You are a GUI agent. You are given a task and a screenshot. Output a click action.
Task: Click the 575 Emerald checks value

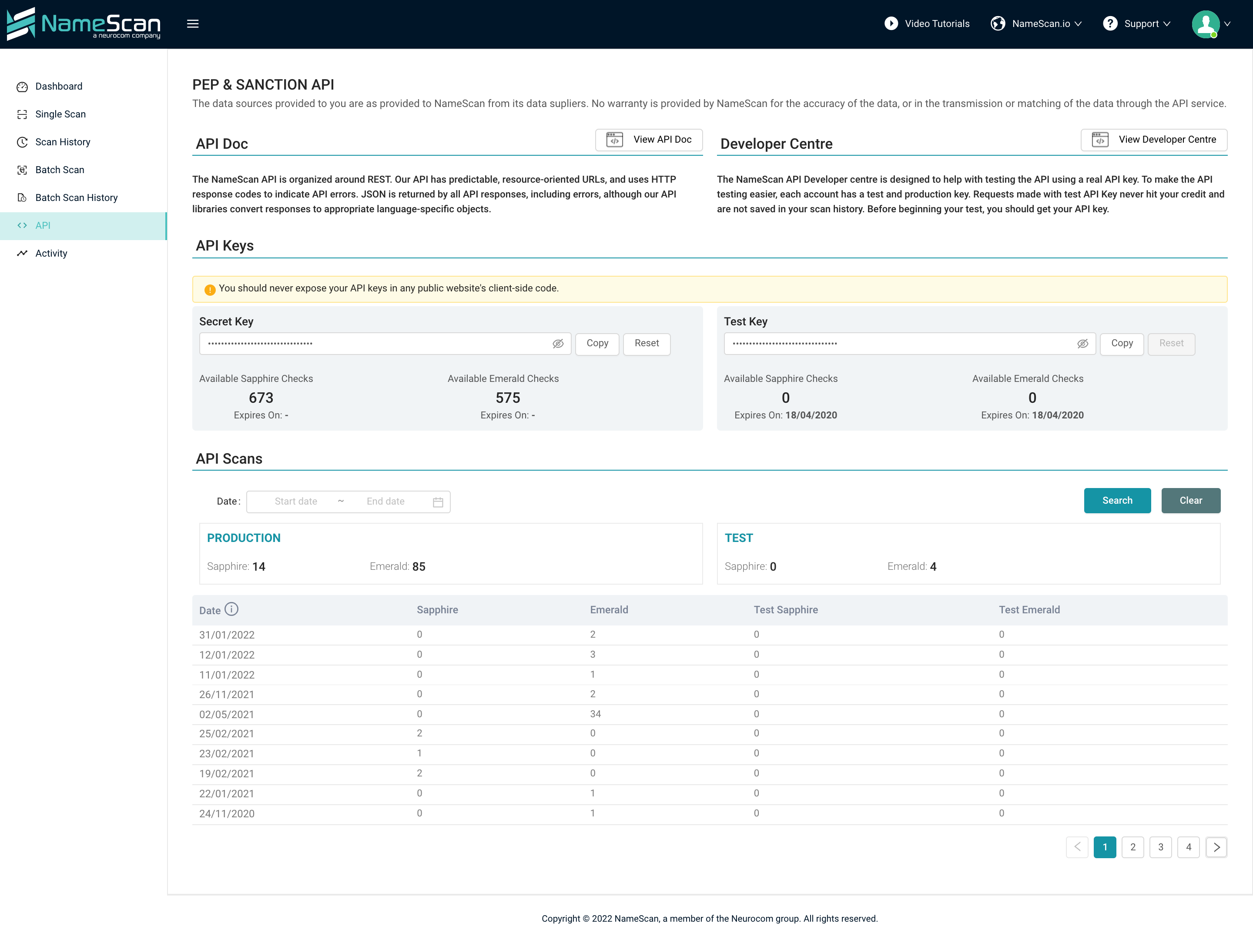click(508, 398)
